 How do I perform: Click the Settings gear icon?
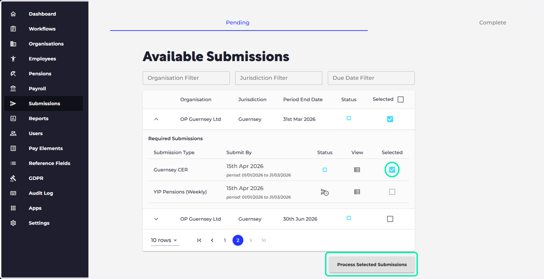13,223
